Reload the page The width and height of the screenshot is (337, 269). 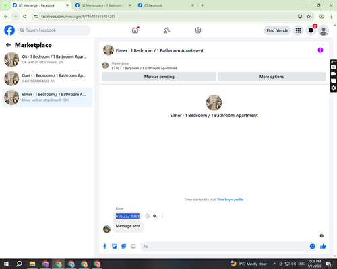click(25, 17)
